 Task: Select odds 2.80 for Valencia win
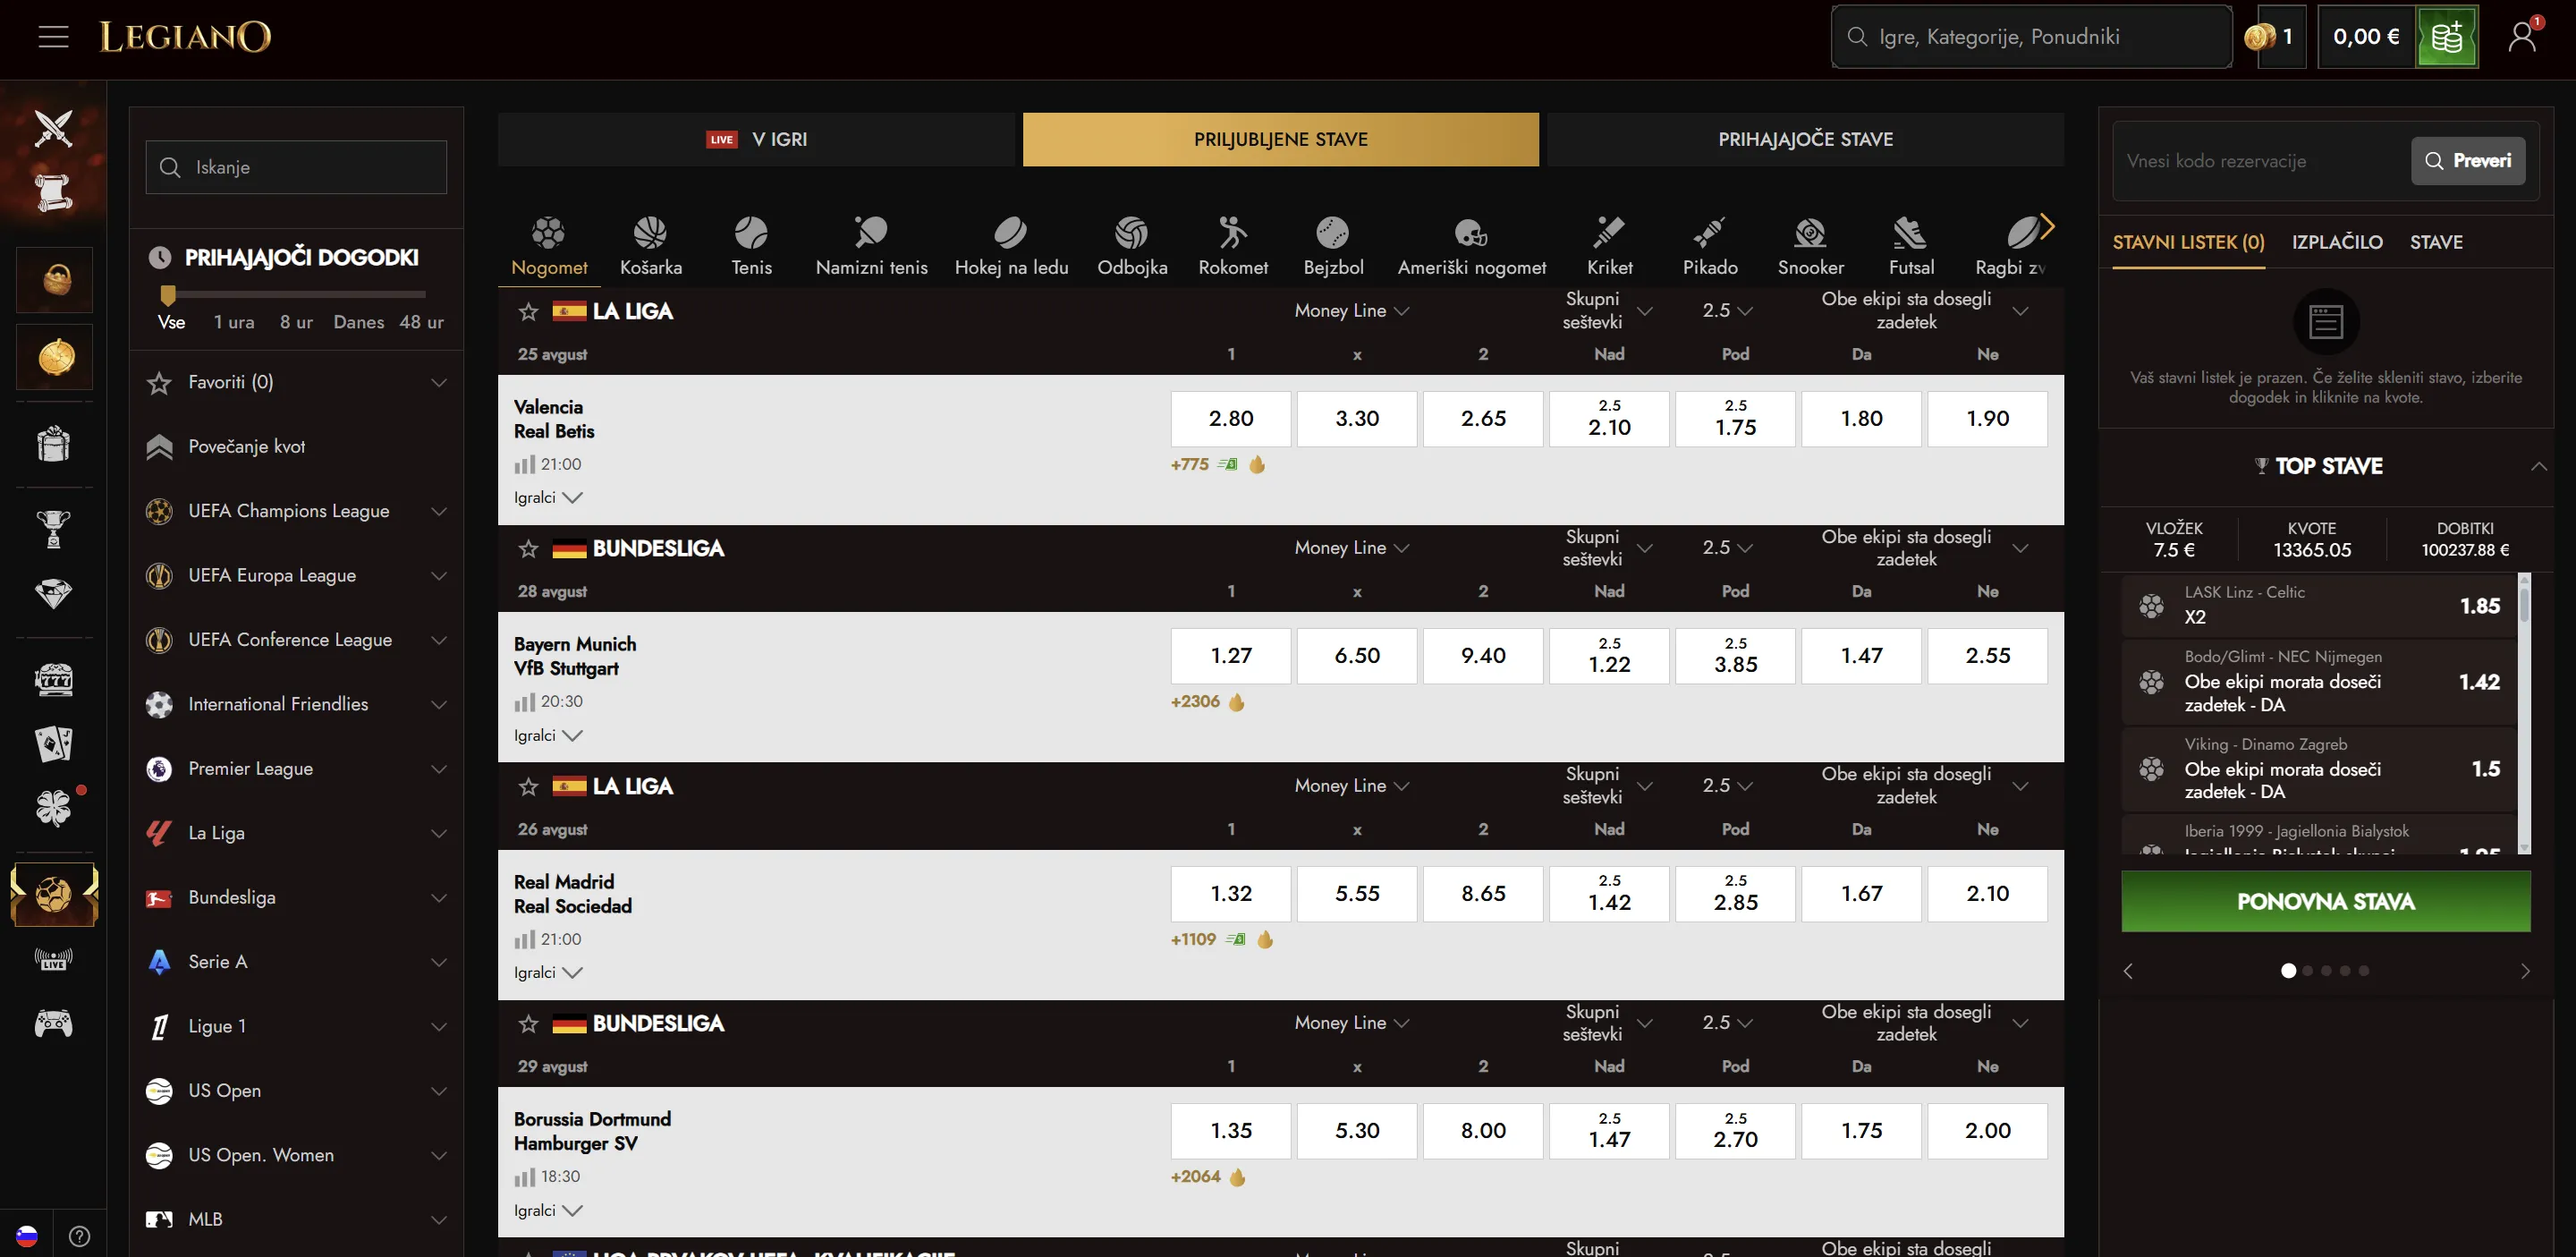(1231, 418)
